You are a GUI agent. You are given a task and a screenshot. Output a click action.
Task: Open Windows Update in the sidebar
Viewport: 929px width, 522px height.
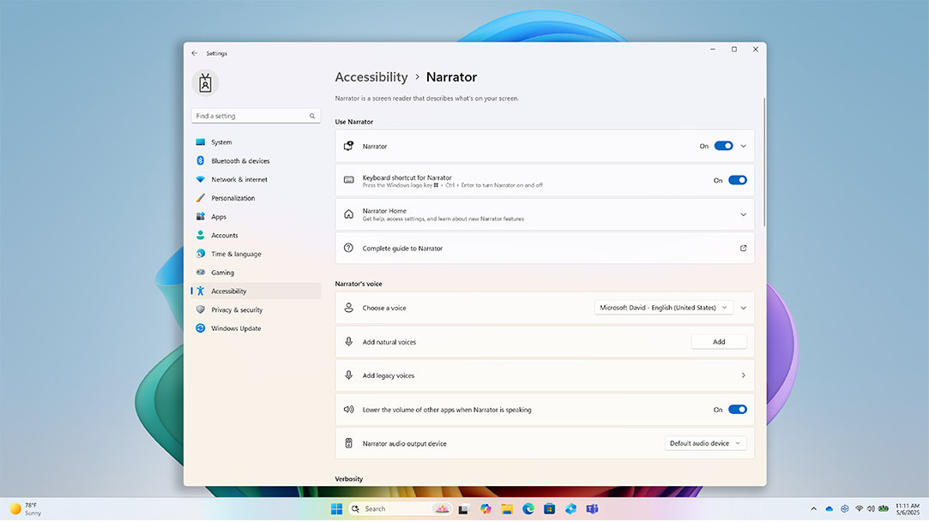(256, 328)
